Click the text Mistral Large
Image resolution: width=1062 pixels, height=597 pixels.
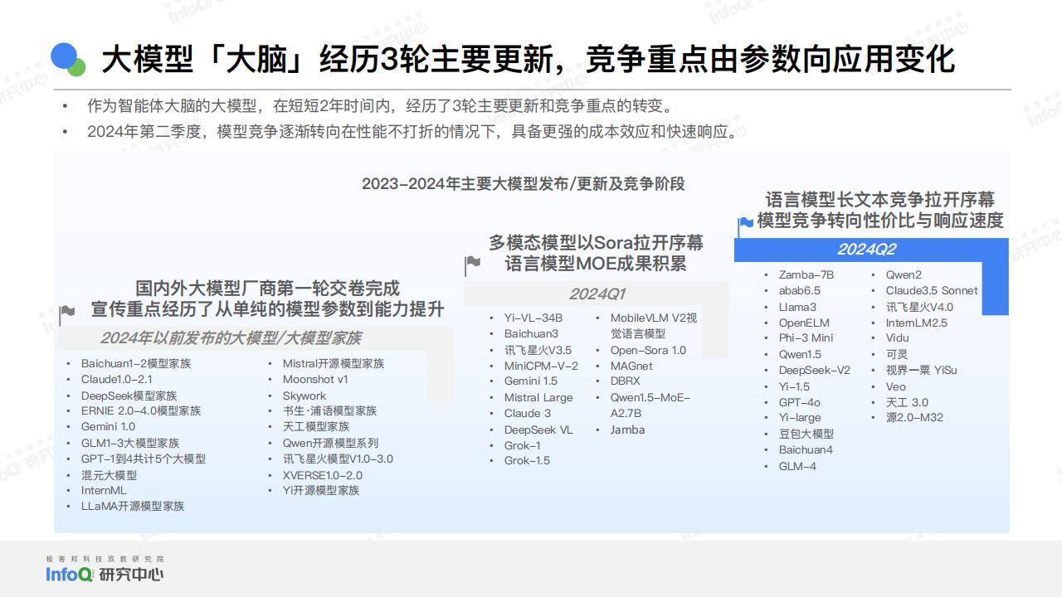click(538, 397)
